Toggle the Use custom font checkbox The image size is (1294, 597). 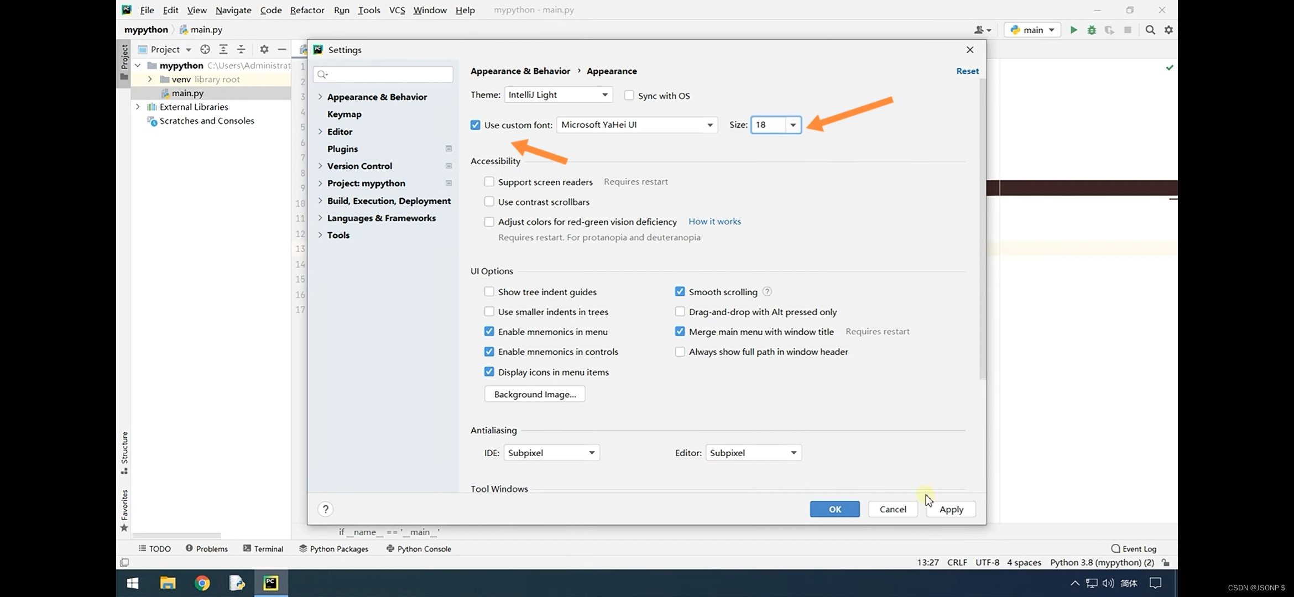pos(474,124)
